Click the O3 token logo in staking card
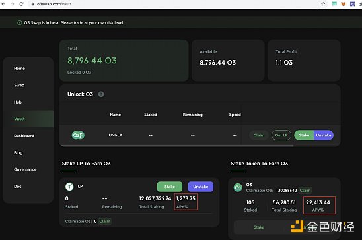This screenshot has width=362, height=240. [238, 187]
